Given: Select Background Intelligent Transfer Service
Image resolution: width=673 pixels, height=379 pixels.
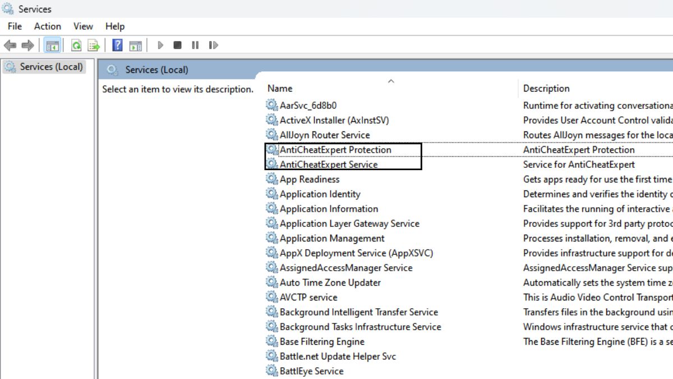Looking at the screenshot, I should click(358, 312).
